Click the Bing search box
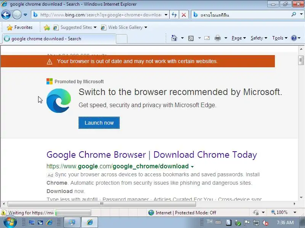Image resolution: width=305 pixels, height=228 pixels. (241, 15)
